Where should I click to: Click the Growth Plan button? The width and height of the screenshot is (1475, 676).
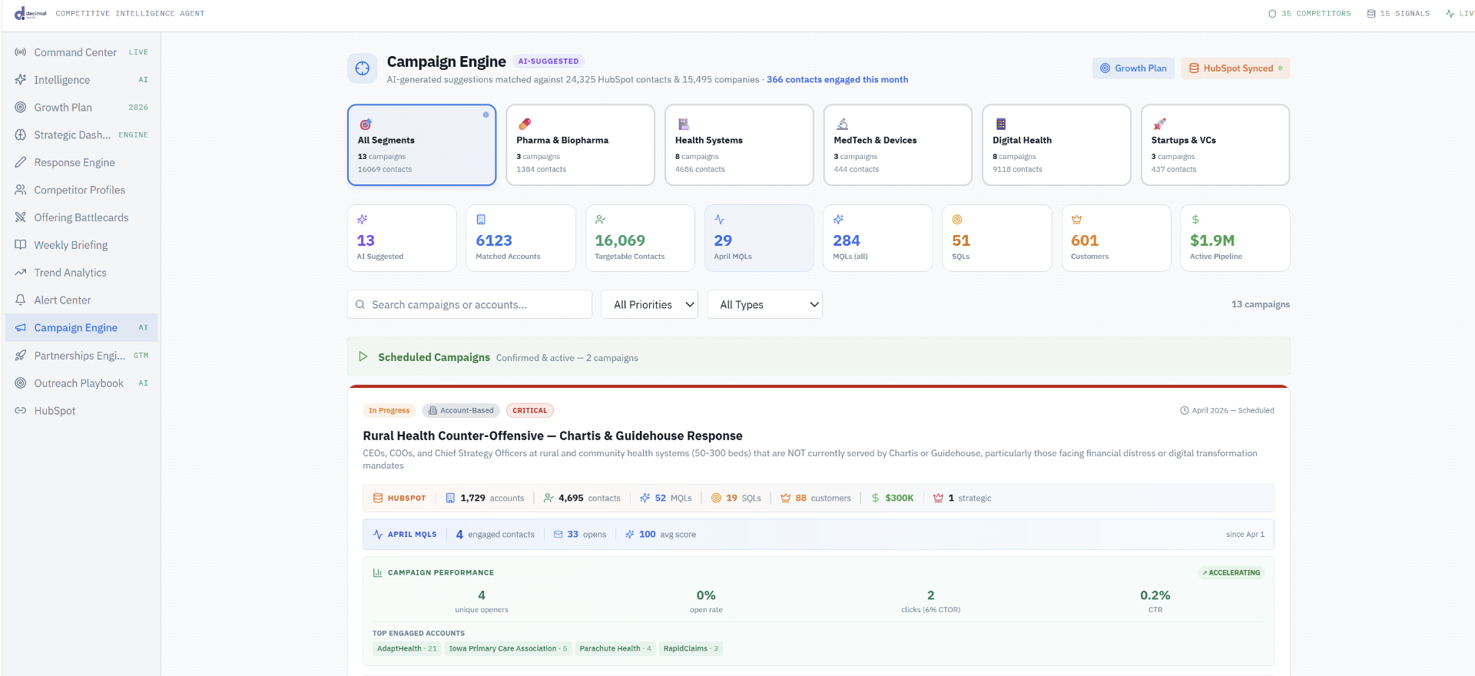pos(1134,68)
